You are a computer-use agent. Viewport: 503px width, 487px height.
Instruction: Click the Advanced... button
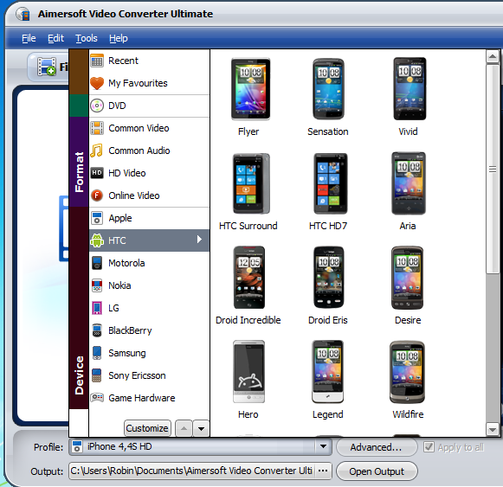[377, 447]
